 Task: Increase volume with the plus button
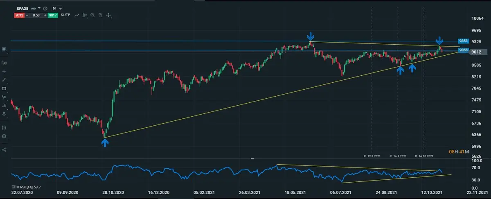coord(45,15)
